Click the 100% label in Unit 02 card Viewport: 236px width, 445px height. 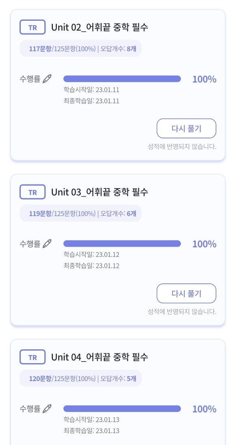[204, 79]
